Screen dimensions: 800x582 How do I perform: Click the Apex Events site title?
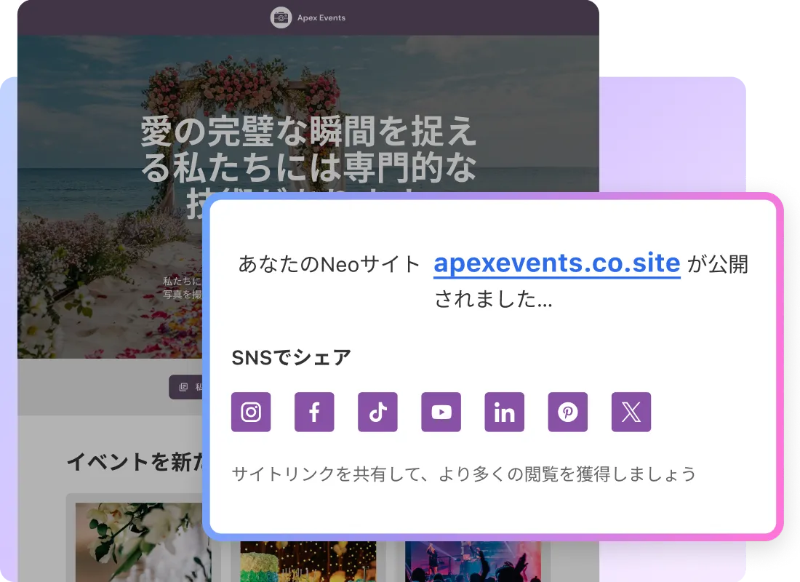pyautogui.click(x=321, y=18)
